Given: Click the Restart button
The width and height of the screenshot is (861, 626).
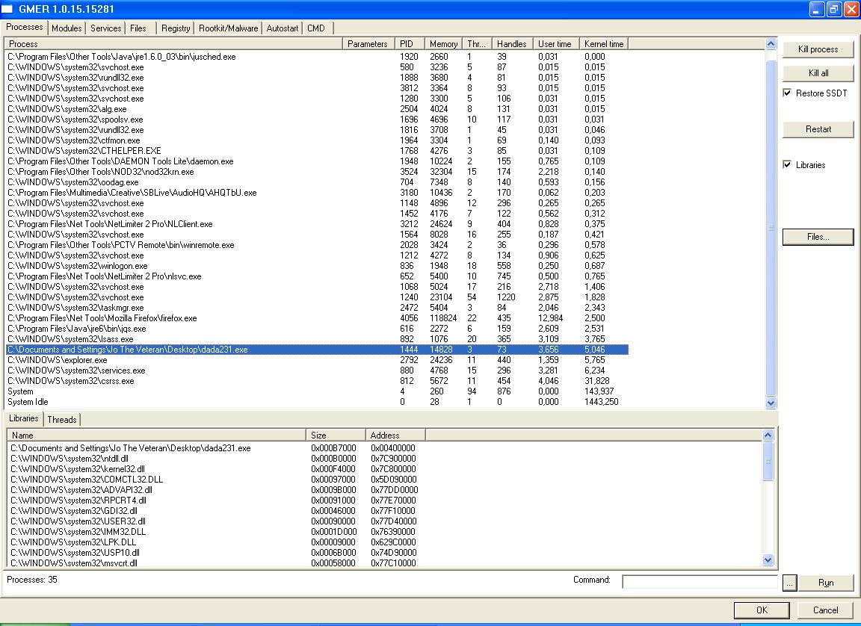Looking at the screenshot, I should (x=818, y=129).
